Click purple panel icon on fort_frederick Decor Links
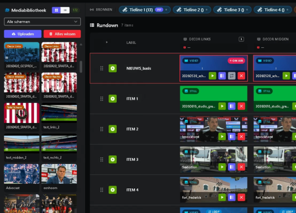Viewport: 296px width, 213px height. coord(231,197)
